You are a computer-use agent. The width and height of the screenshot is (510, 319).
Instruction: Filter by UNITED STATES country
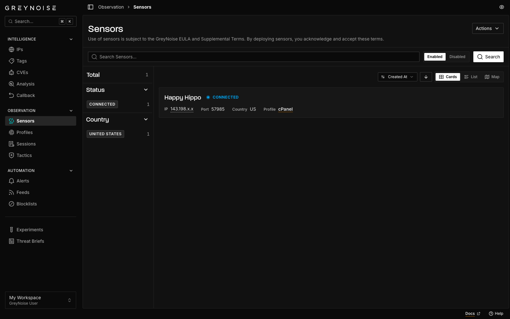[106, 134]
